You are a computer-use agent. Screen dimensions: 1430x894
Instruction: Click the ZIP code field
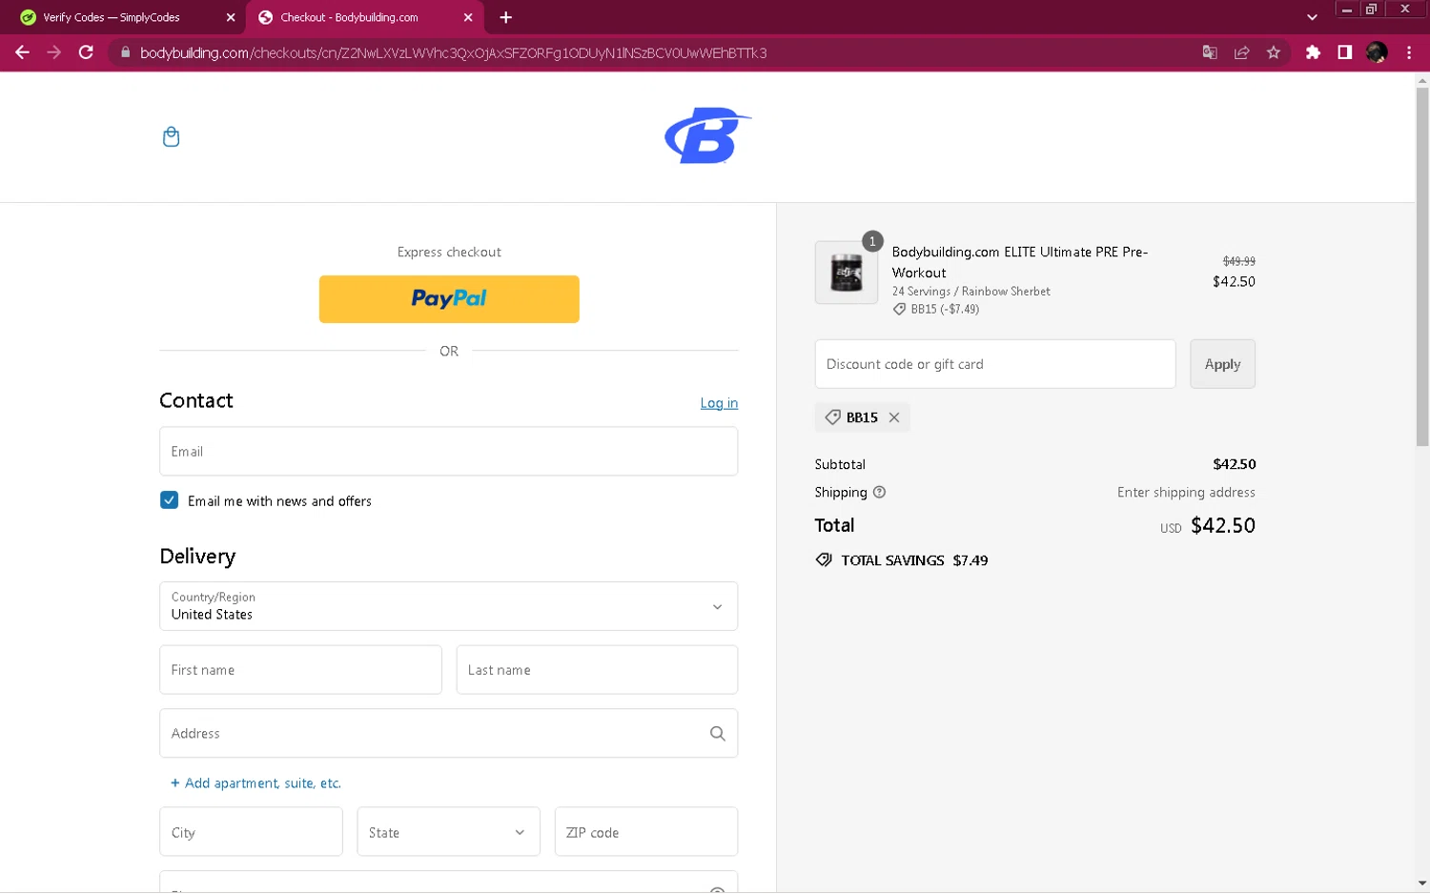(x=646, y=832)
